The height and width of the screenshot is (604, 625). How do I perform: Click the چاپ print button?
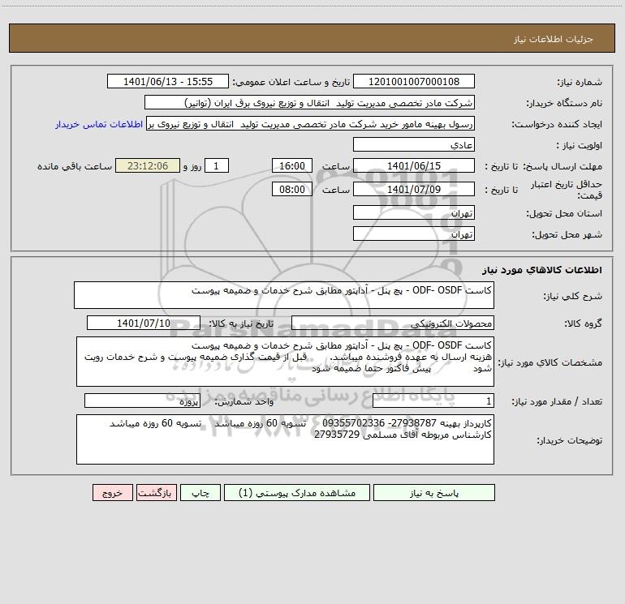[200, 492]
